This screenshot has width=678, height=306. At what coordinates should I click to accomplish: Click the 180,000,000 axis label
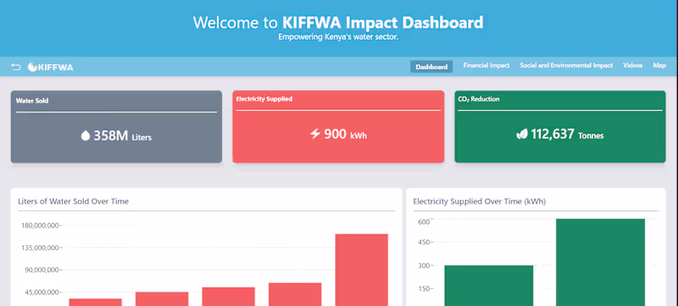[x=39, y=226]
